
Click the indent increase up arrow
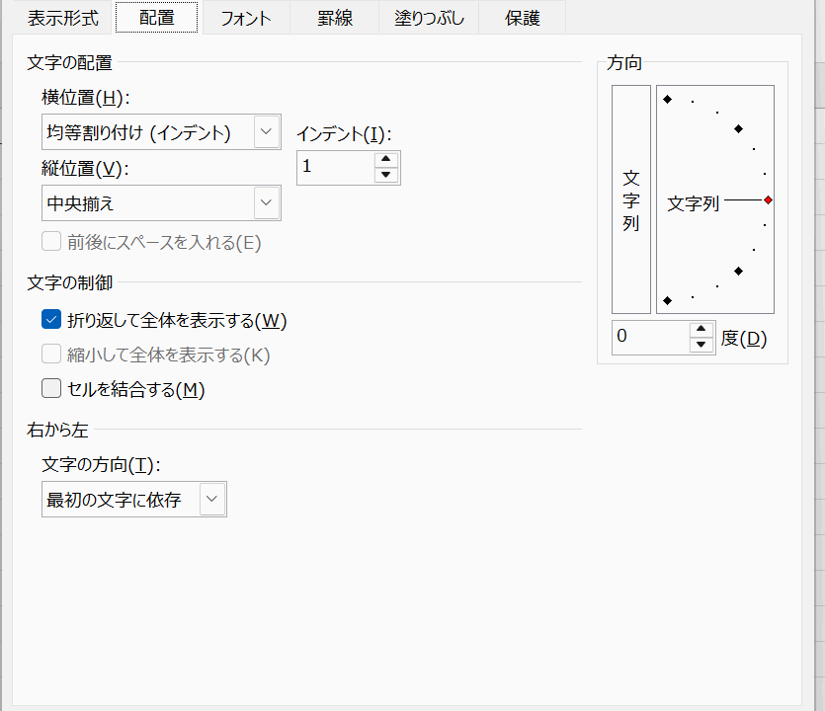(387, 160)
